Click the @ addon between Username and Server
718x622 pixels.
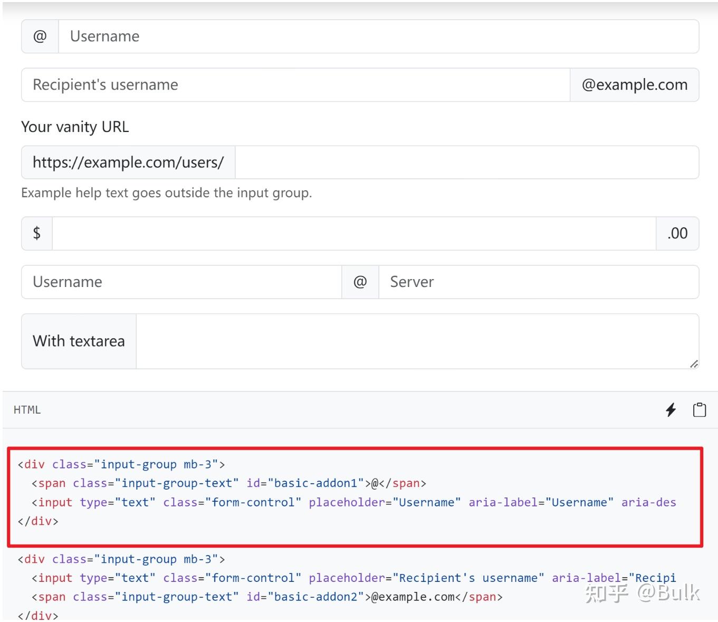point(360,282)
